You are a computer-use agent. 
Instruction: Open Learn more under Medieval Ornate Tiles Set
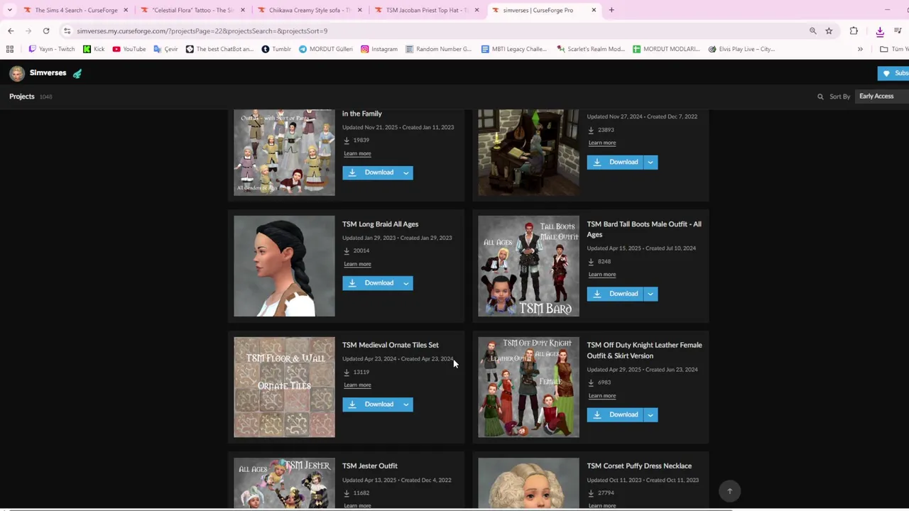click(357, 385)
